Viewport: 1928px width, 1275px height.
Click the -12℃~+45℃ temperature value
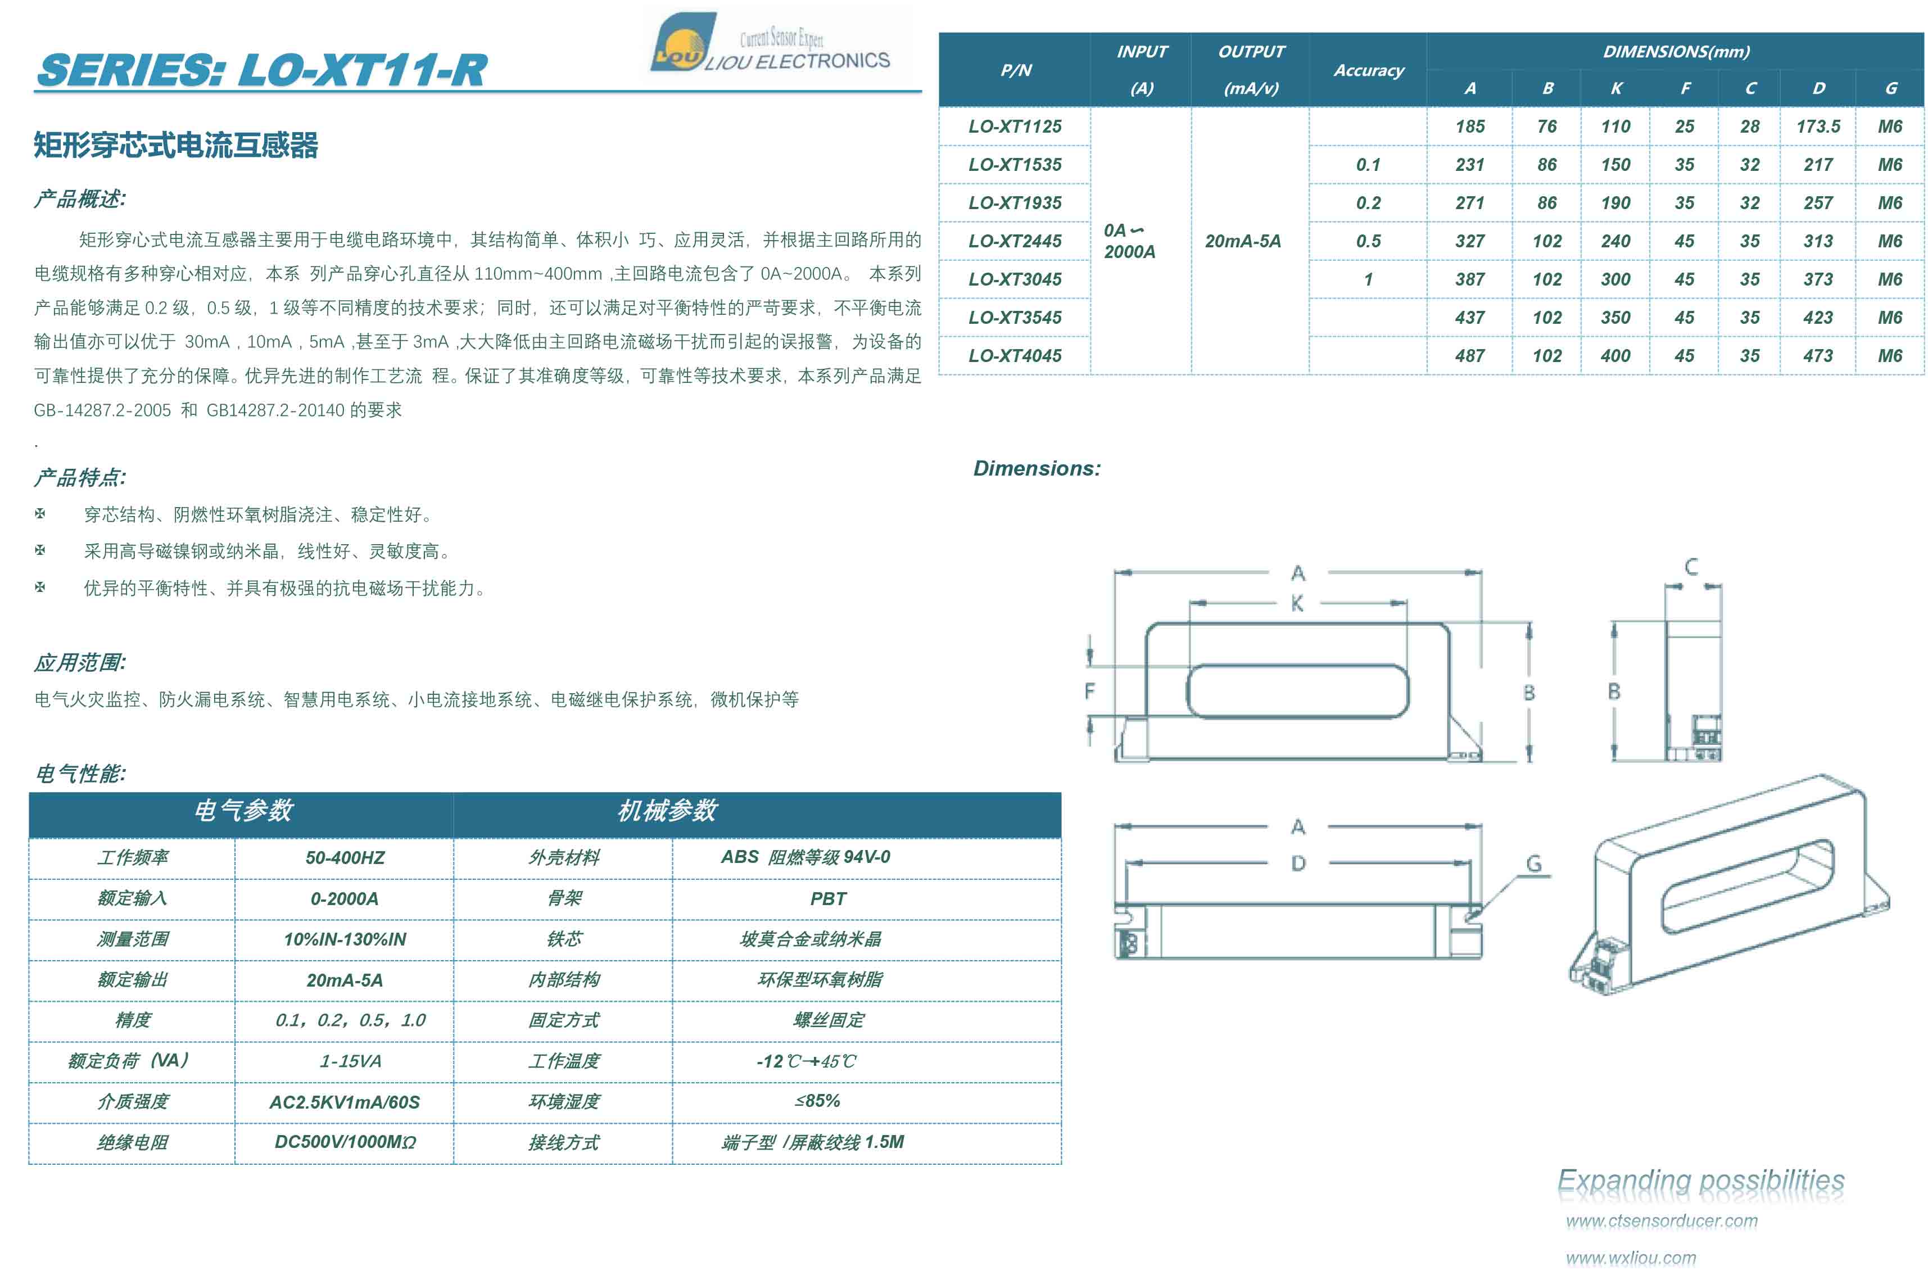coord(805,1060)
